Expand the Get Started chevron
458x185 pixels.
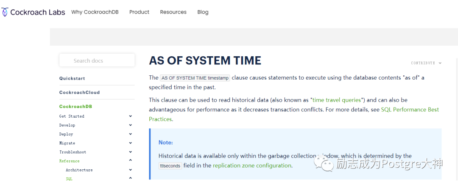coord(130,116)
